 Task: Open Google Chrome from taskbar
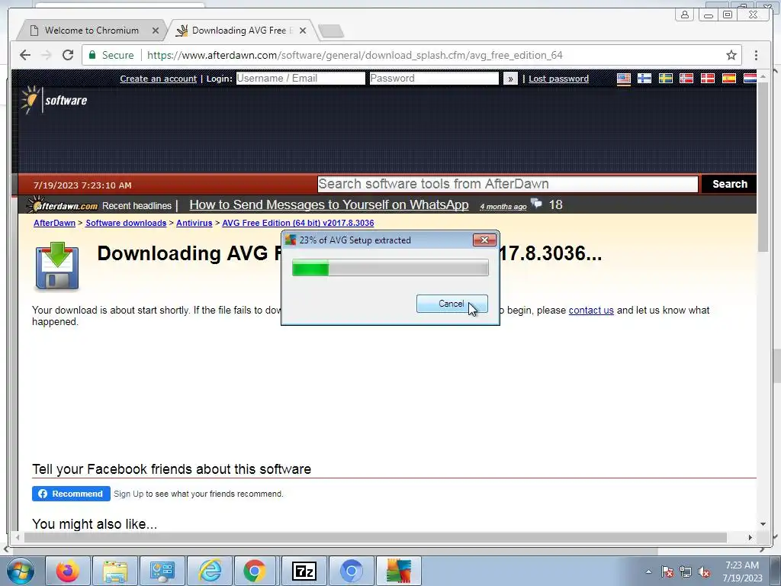click(255, 571)
